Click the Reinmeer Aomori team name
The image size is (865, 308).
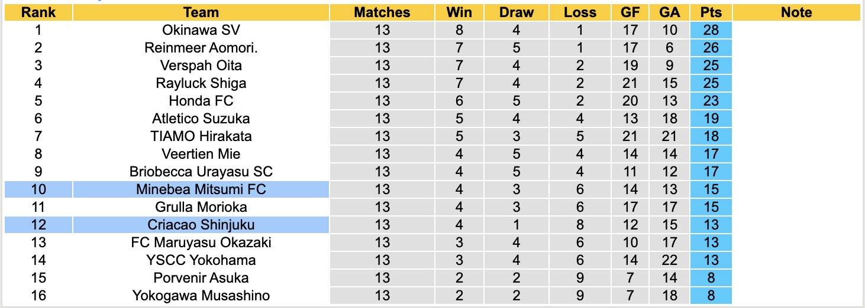[201, 48]
